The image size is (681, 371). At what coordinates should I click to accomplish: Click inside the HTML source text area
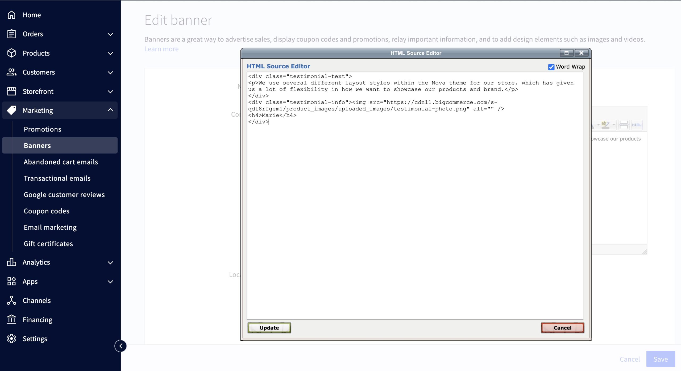414,213
